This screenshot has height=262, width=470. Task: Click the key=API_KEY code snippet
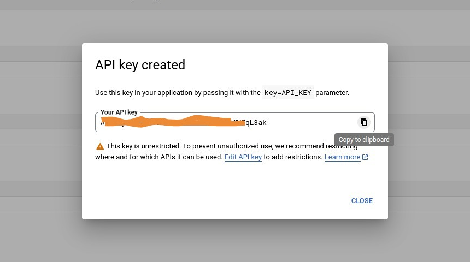[x=287, y=93]
